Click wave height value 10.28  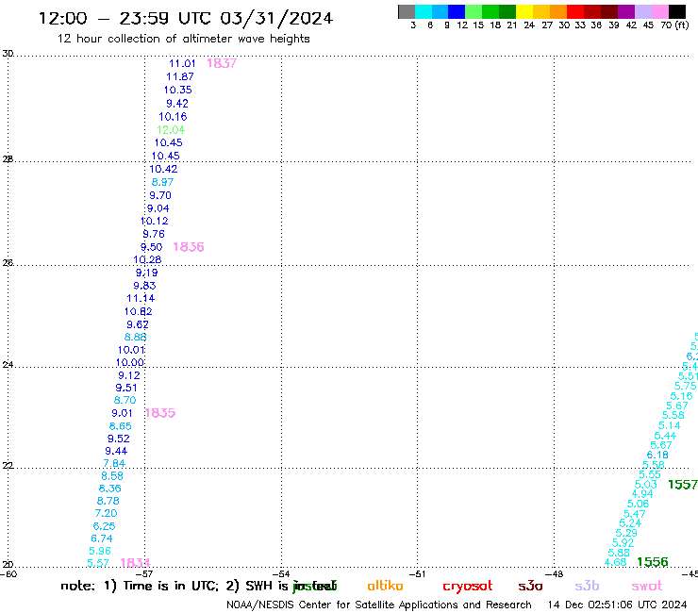[147, 259]
